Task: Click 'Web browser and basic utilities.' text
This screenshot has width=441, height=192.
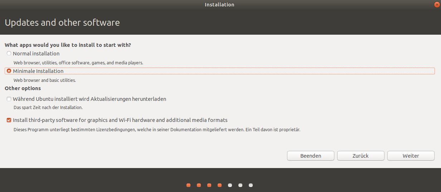Action: (45, 80)
